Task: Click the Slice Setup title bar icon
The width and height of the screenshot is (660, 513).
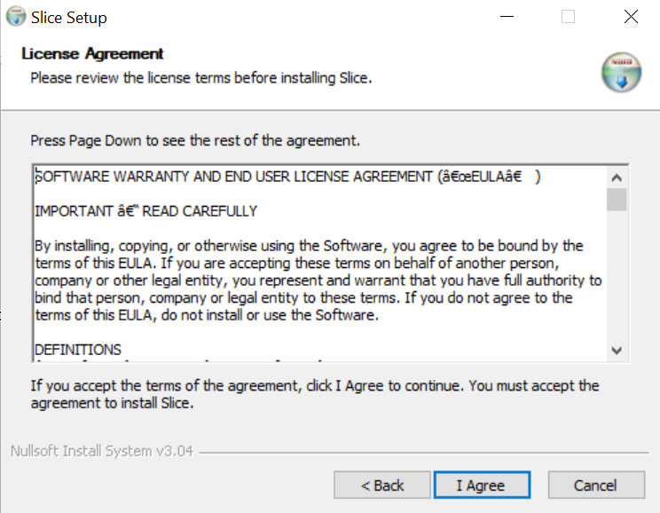Action: point(16,17)
